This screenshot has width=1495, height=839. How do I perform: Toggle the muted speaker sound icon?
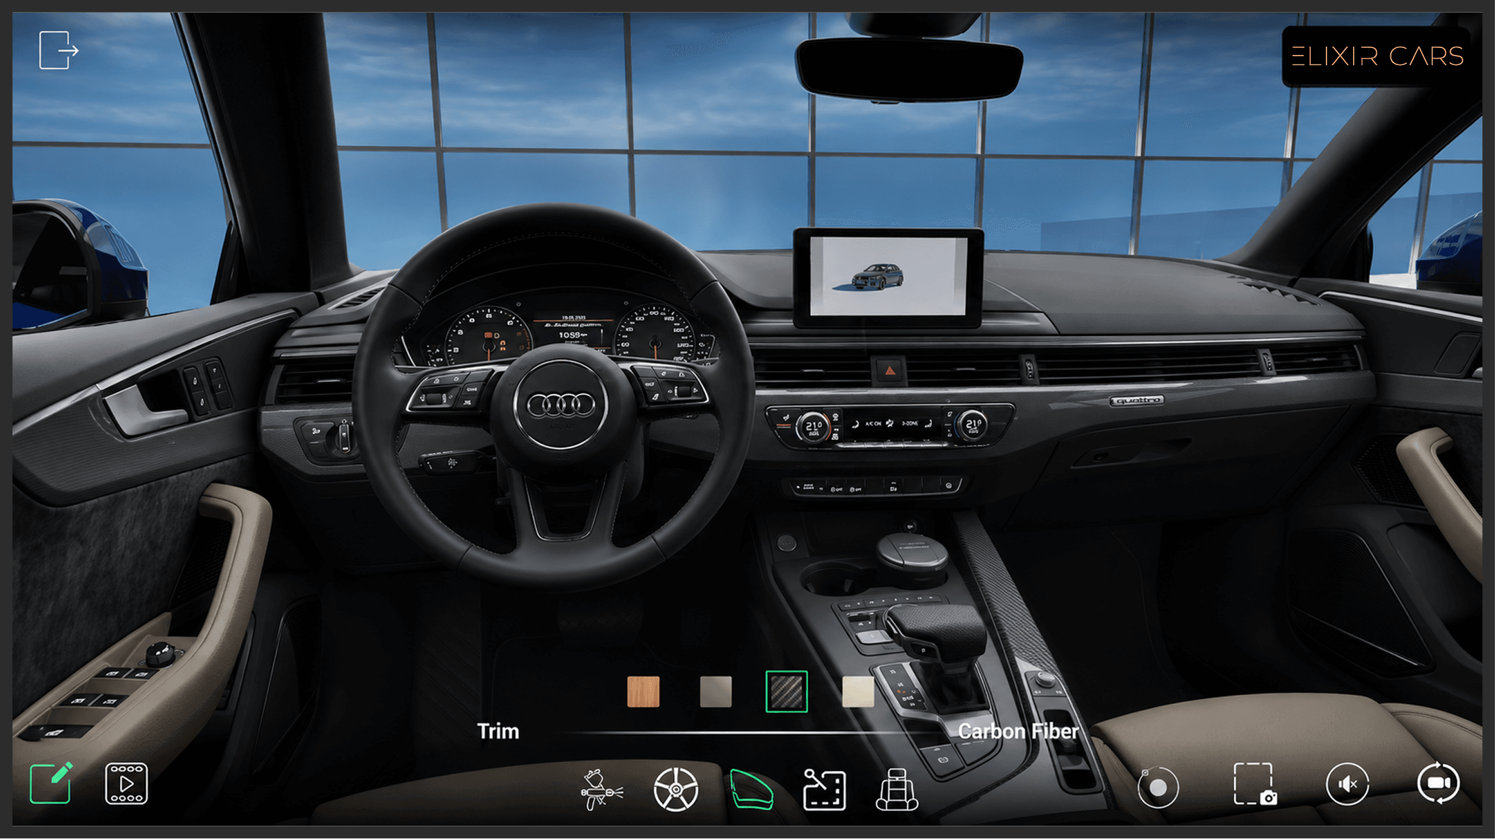[1347, 784]
